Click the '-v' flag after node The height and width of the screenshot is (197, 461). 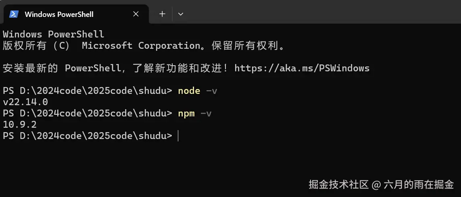[x=211, y=91]
